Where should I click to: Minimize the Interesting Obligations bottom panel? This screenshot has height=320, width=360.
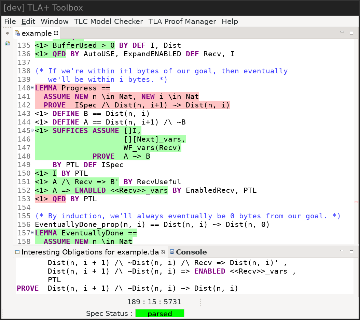tap(342, 251)
